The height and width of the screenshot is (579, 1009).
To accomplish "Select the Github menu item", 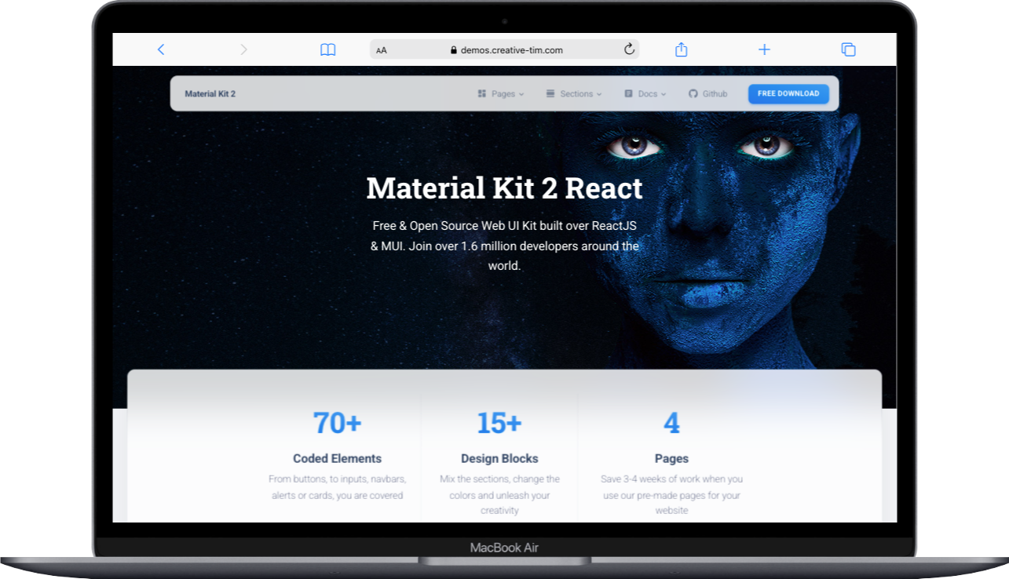I will tap(708, 93).
